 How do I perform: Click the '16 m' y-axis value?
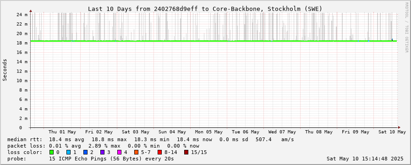coord(22,52)
